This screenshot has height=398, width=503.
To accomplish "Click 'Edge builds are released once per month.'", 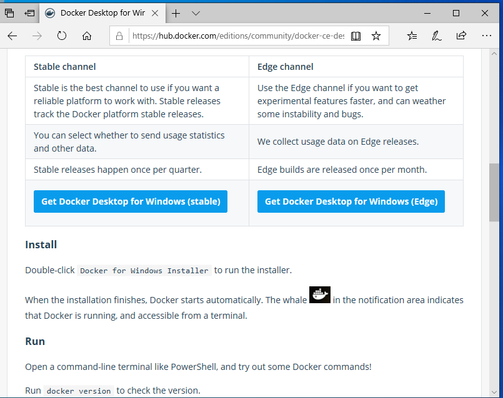I will 342,170.
